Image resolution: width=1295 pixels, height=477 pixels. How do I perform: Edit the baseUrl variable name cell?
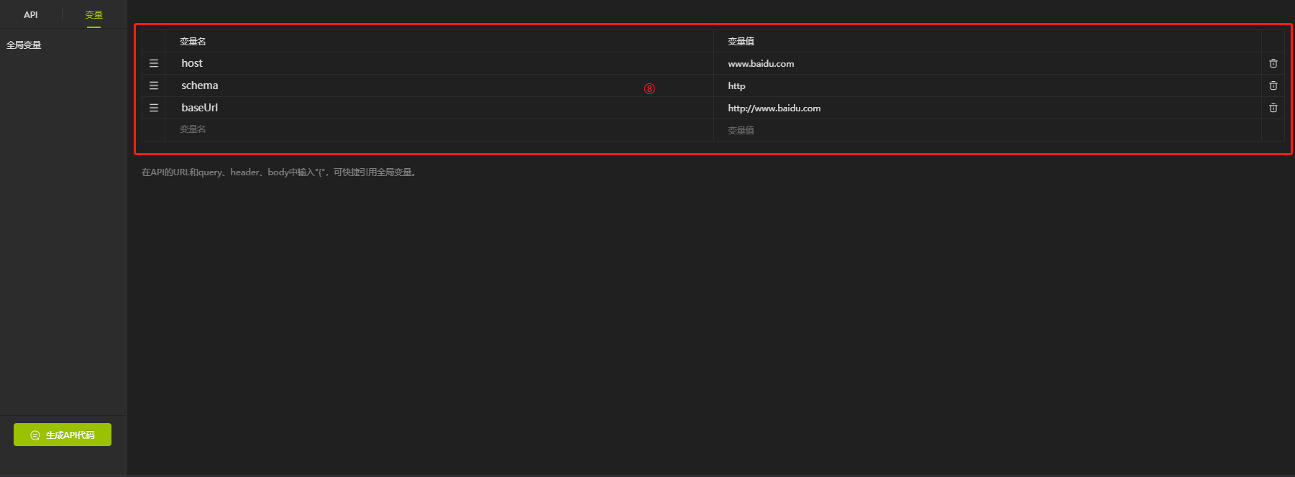(439, 108)
